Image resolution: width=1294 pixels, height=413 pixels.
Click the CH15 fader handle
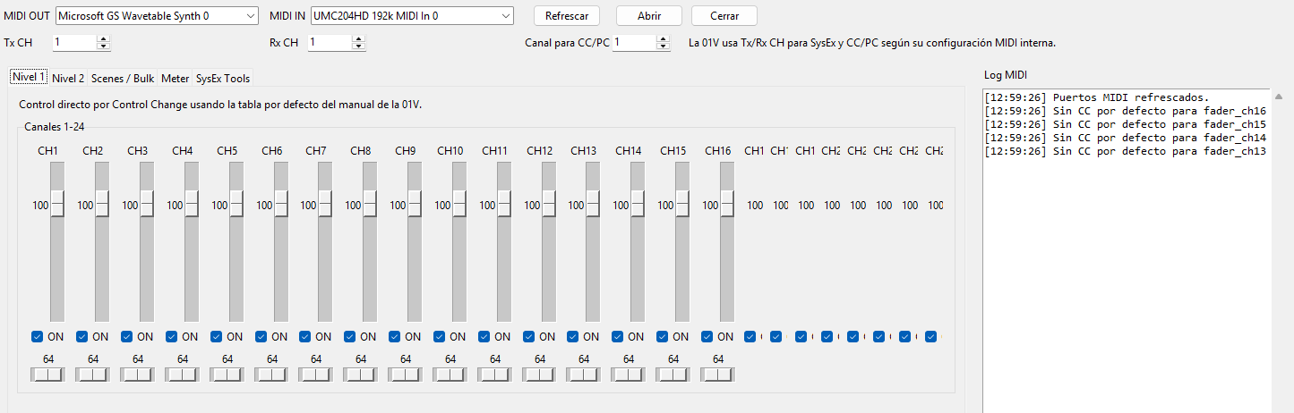(x=682, y=205)
